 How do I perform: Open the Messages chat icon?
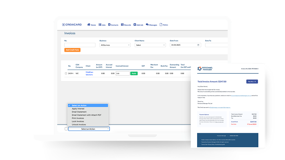pos(146,25)
